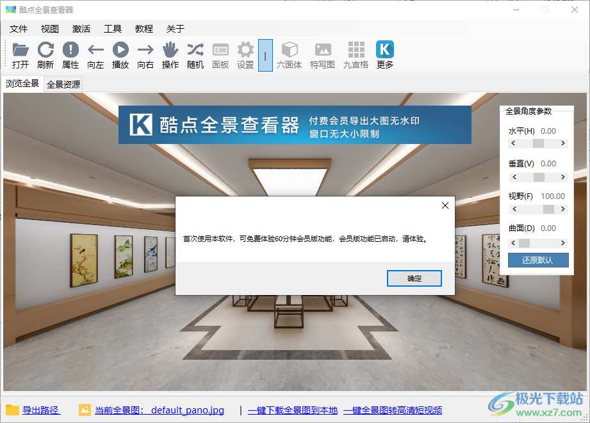
Task: Close the 酷点全景查看器 window
Action: 574,10
